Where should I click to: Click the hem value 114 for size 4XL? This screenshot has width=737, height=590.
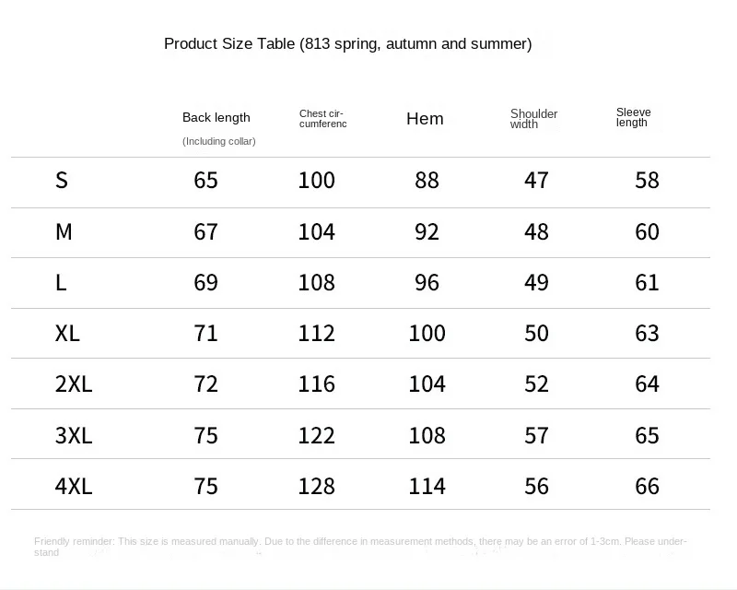[427, 486]
